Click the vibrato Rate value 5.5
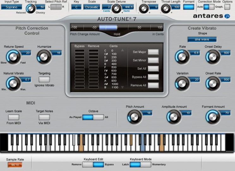The width and height of the screenshot is (235, 171). [195, 53]
